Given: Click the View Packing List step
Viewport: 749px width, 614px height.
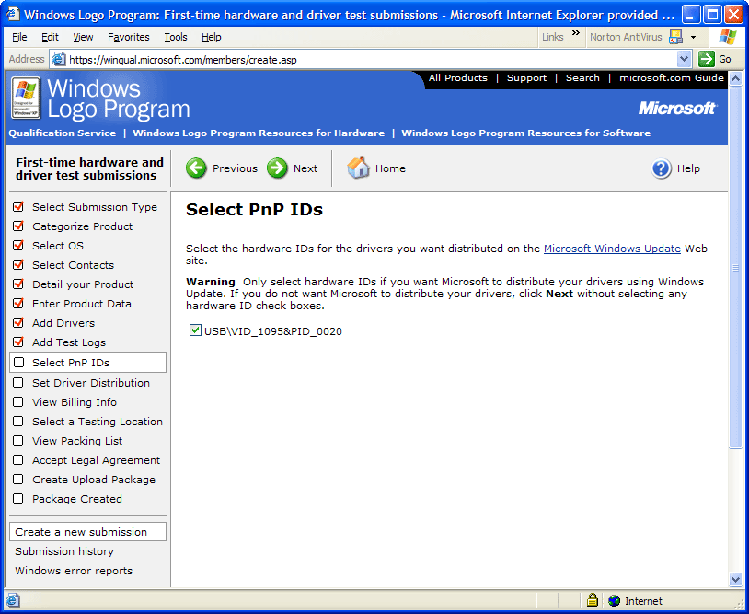Looking at the screenshot, I should click(77, 441).
